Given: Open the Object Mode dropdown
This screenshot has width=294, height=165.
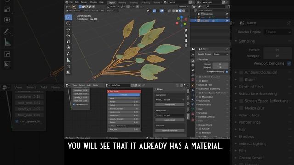Looking at the screenshot, I should 74,11.
